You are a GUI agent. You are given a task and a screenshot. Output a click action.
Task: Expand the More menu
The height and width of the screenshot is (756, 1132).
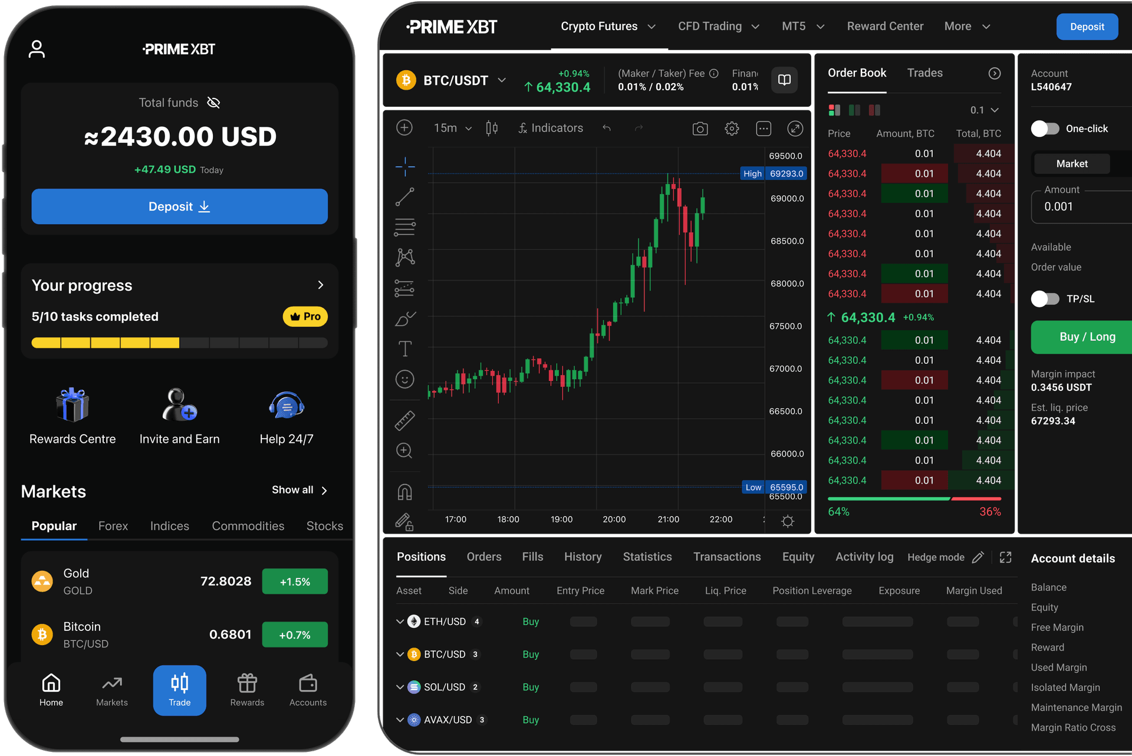coord(968,27)
